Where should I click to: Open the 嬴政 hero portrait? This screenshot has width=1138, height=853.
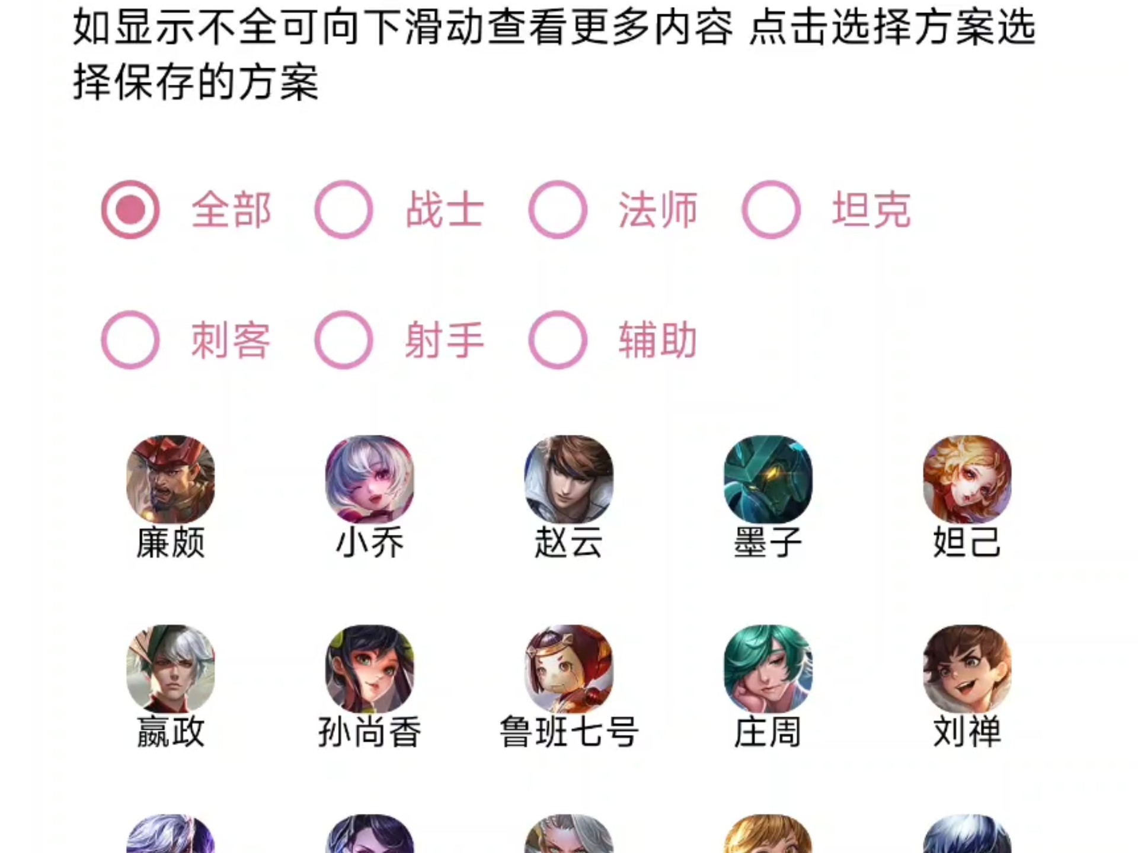coord(171,669)
